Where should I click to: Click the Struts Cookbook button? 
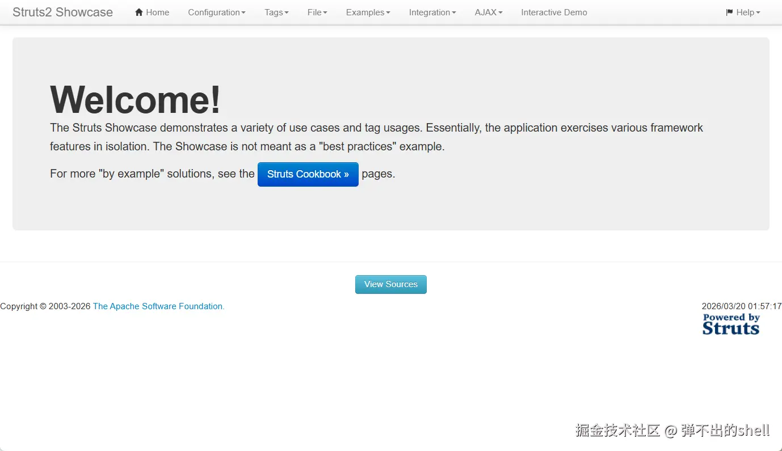308,174
